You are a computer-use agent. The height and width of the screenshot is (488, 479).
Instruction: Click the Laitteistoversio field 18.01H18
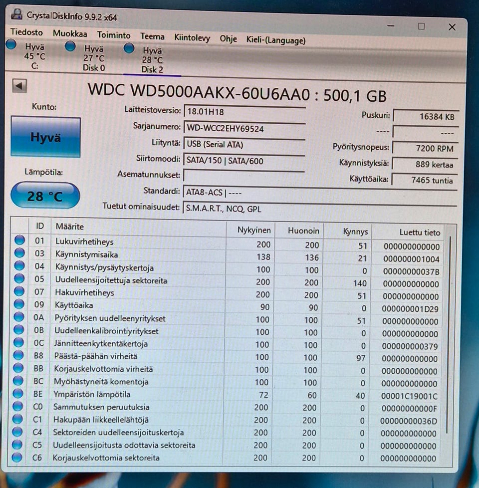click(244, 112)
